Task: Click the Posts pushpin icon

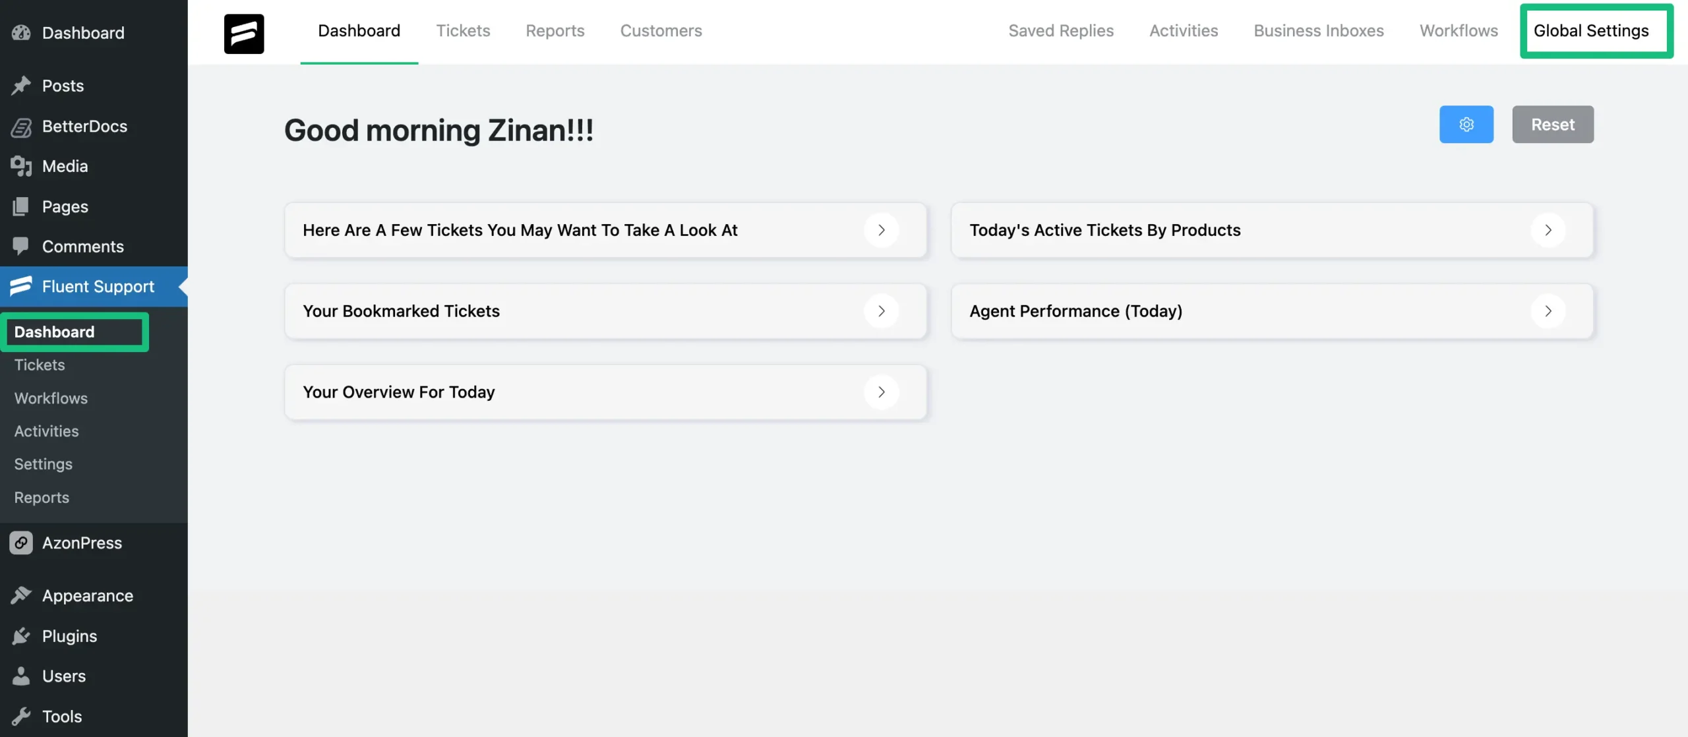Action: 21,86
